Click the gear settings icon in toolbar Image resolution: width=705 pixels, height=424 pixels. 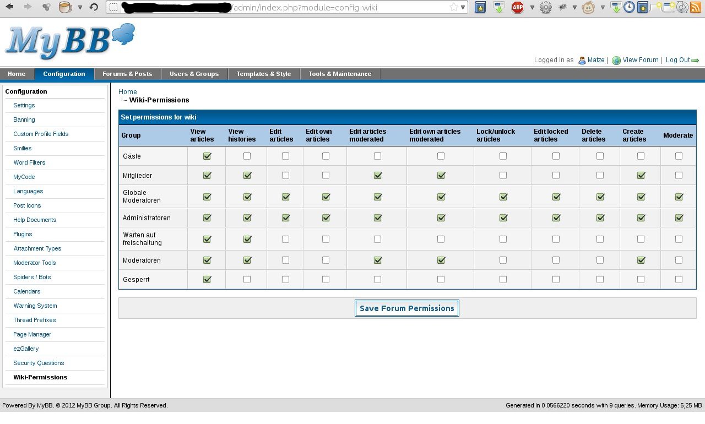click(x=545, y=7)
